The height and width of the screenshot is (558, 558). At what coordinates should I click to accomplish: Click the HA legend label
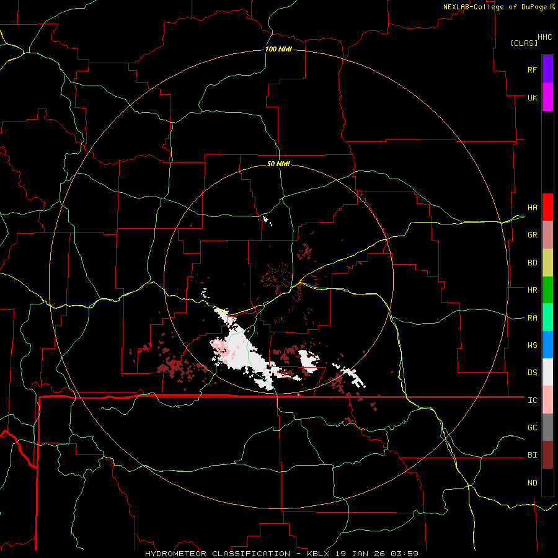(x=532, y=208)
